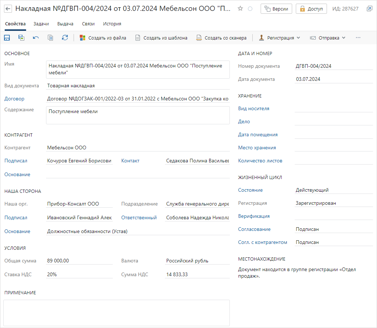Add document to favorites with star
Viewport: 377px width, 328px height.
pos(240,9)
